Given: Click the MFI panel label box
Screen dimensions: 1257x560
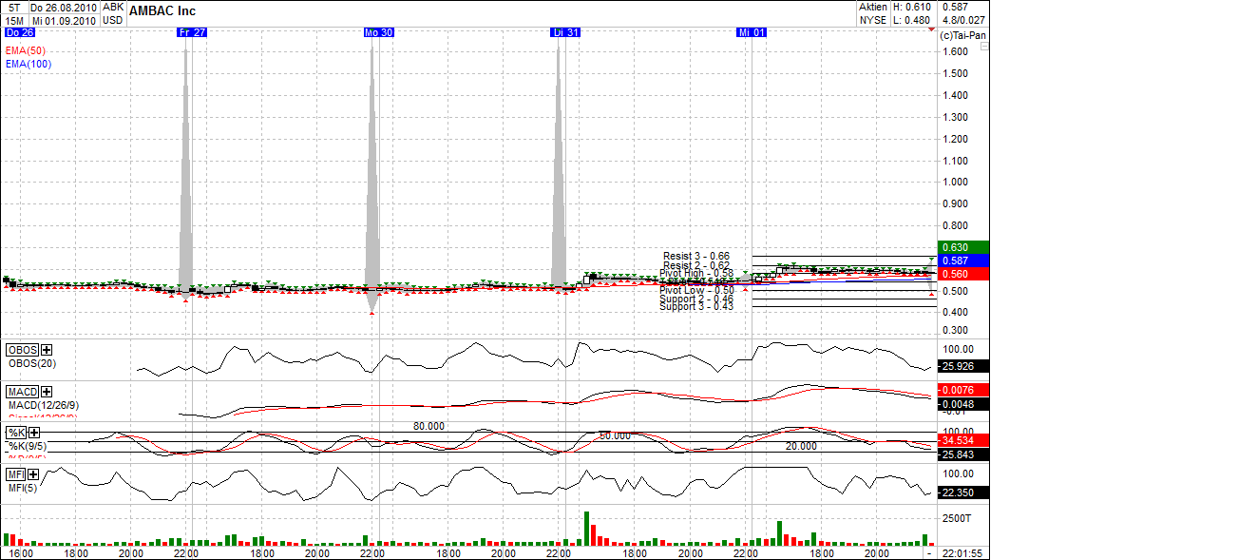Looking at the screenshot, I should [16, 474].
